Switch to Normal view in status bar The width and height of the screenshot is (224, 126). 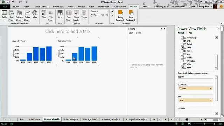(x=176, y=124)
